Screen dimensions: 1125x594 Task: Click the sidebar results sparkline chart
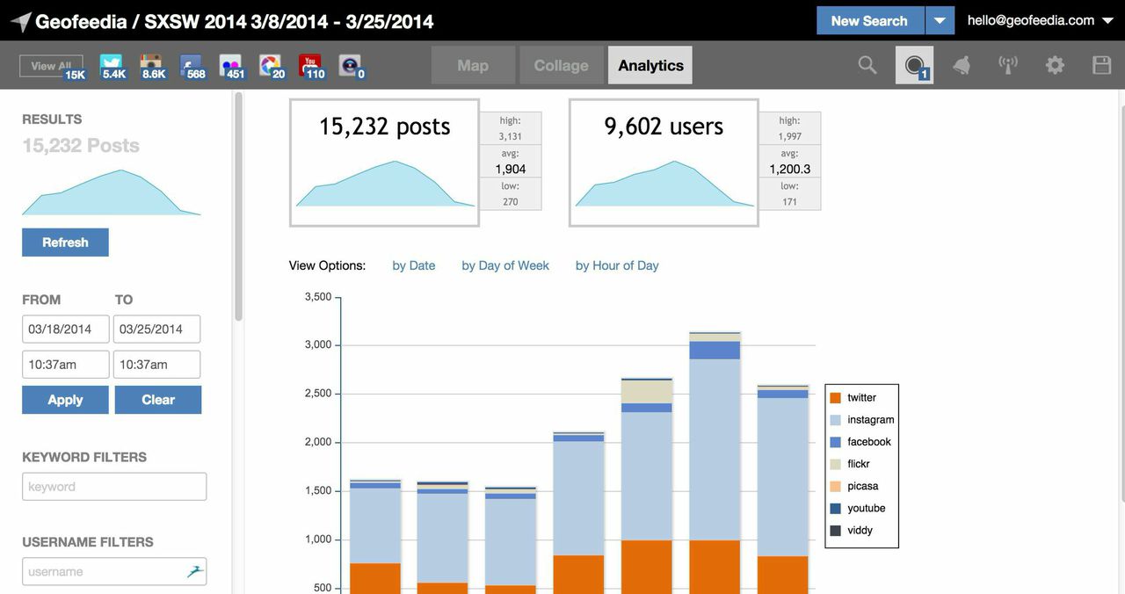coord(111,192)
